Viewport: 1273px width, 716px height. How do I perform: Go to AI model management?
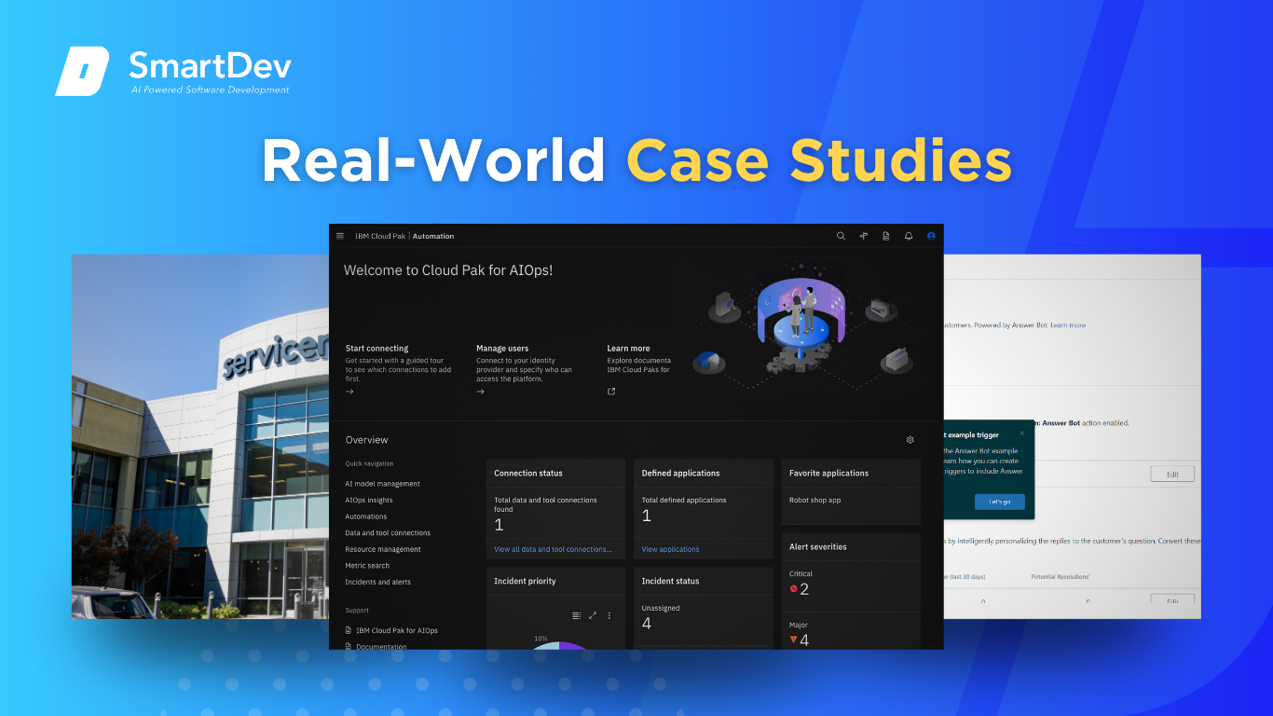point(382,484)
